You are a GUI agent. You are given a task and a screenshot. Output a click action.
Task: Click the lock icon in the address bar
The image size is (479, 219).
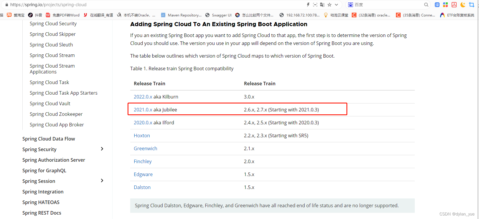click(7, 5)
